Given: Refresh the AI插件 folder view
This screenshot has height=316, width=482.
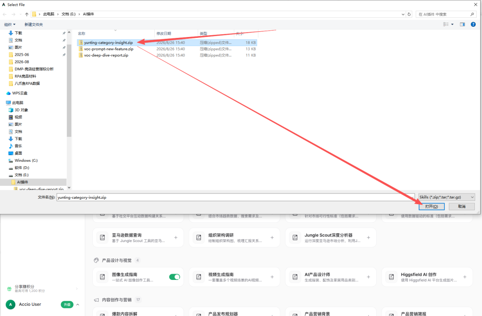Looking at the screenshot, I should click(x=409, y=14).
